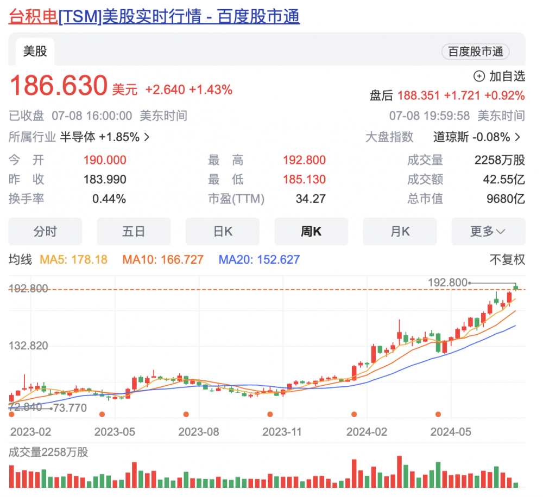
Task: Click the orange event dot before 2024-05
Action: tap(438, 415)
